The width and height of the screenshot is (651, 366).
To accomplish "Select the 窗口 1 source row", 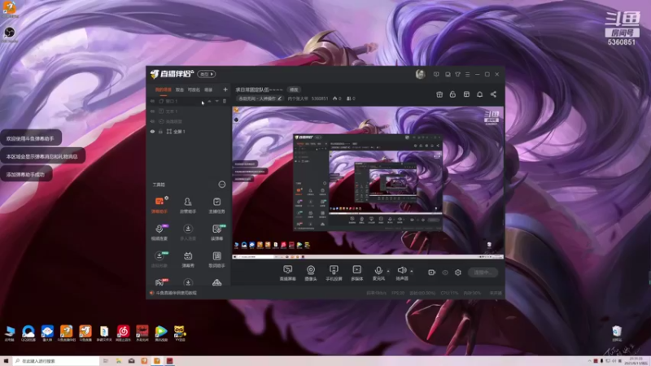I will tap(188, 101).
